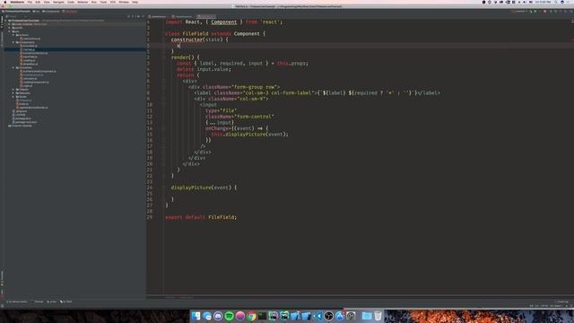Viewport: 574px width, 323px height.
Task: Click the Project tab on left sidebar
Action: tap(2, 22)
